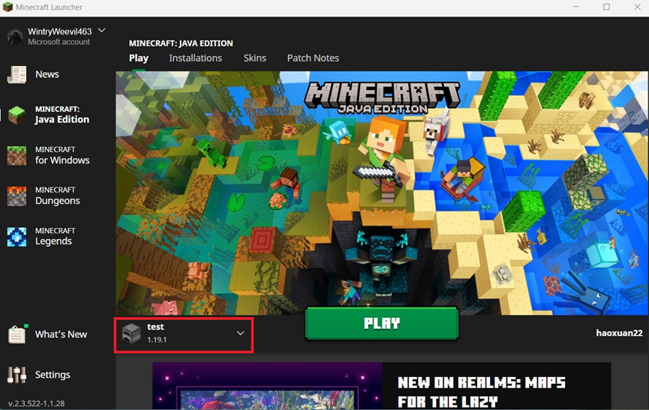The image size is (649, 410).
Task: Select the Minecraft Legends icon
Action: point(17,237)
